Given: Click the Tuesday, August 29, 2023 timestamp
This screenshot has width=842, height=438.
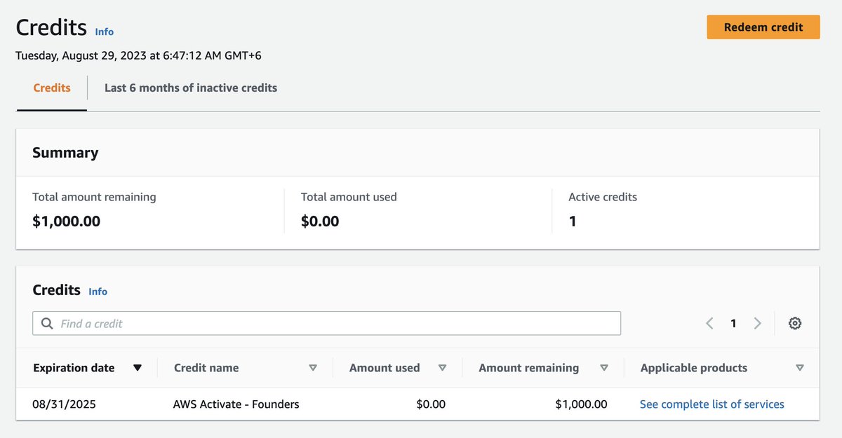Looking at the screenshot, I should [139, 55].
